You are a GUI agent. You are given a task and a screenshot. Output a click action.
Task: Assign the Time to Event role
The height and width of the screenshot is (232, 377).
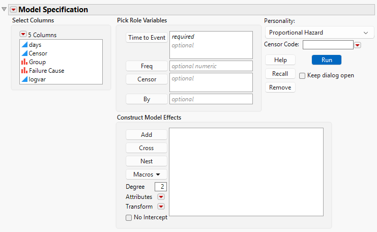(147, 38)
